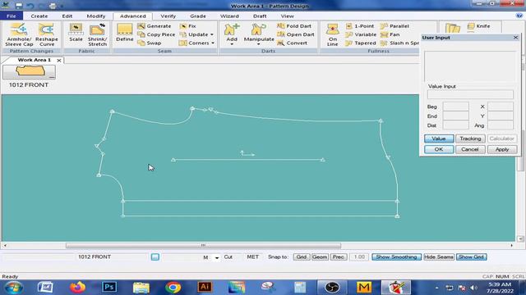Screen dimensions: 526x295
Task: Toggle Show Grid
Action: point(471,256)
